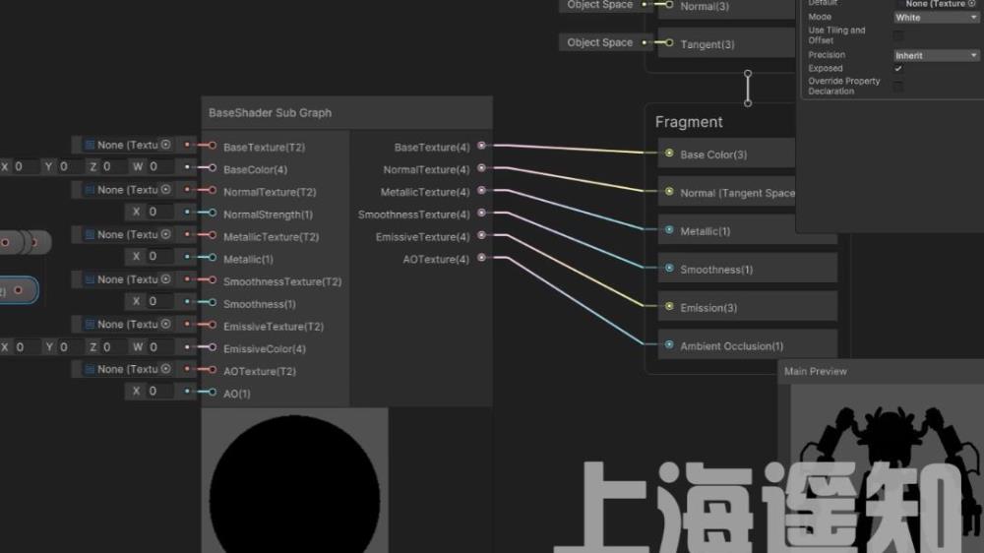Click the NormalTexture(4) output port
This screenshot has height=553, width=984.
[x=481, y=169]
